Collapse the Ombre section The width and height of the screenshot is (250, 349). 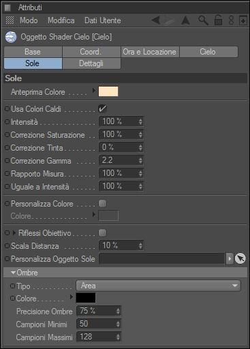(x=14, y=273)
